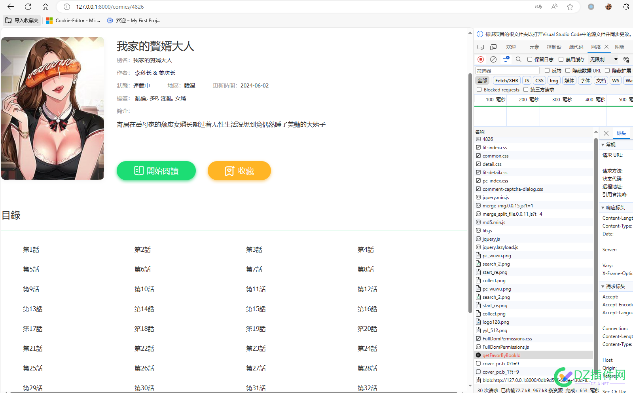Image resolution: width=633 pixels, height=393 pixels.
Task: Click the info icon in DevTools banner
Action: pyautogui.click(x=480, y=34)
